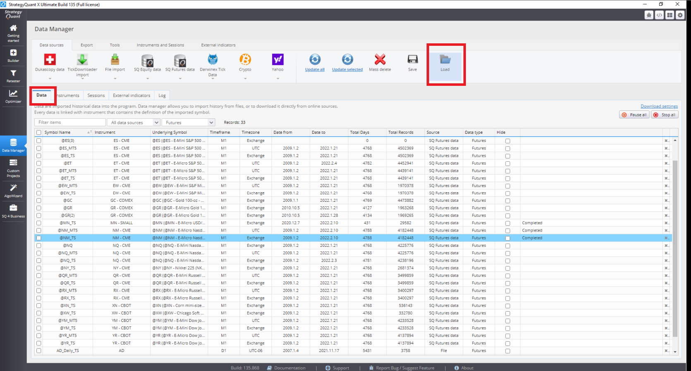Delete the @ES(3) row with its X icon

click(667, 141)
